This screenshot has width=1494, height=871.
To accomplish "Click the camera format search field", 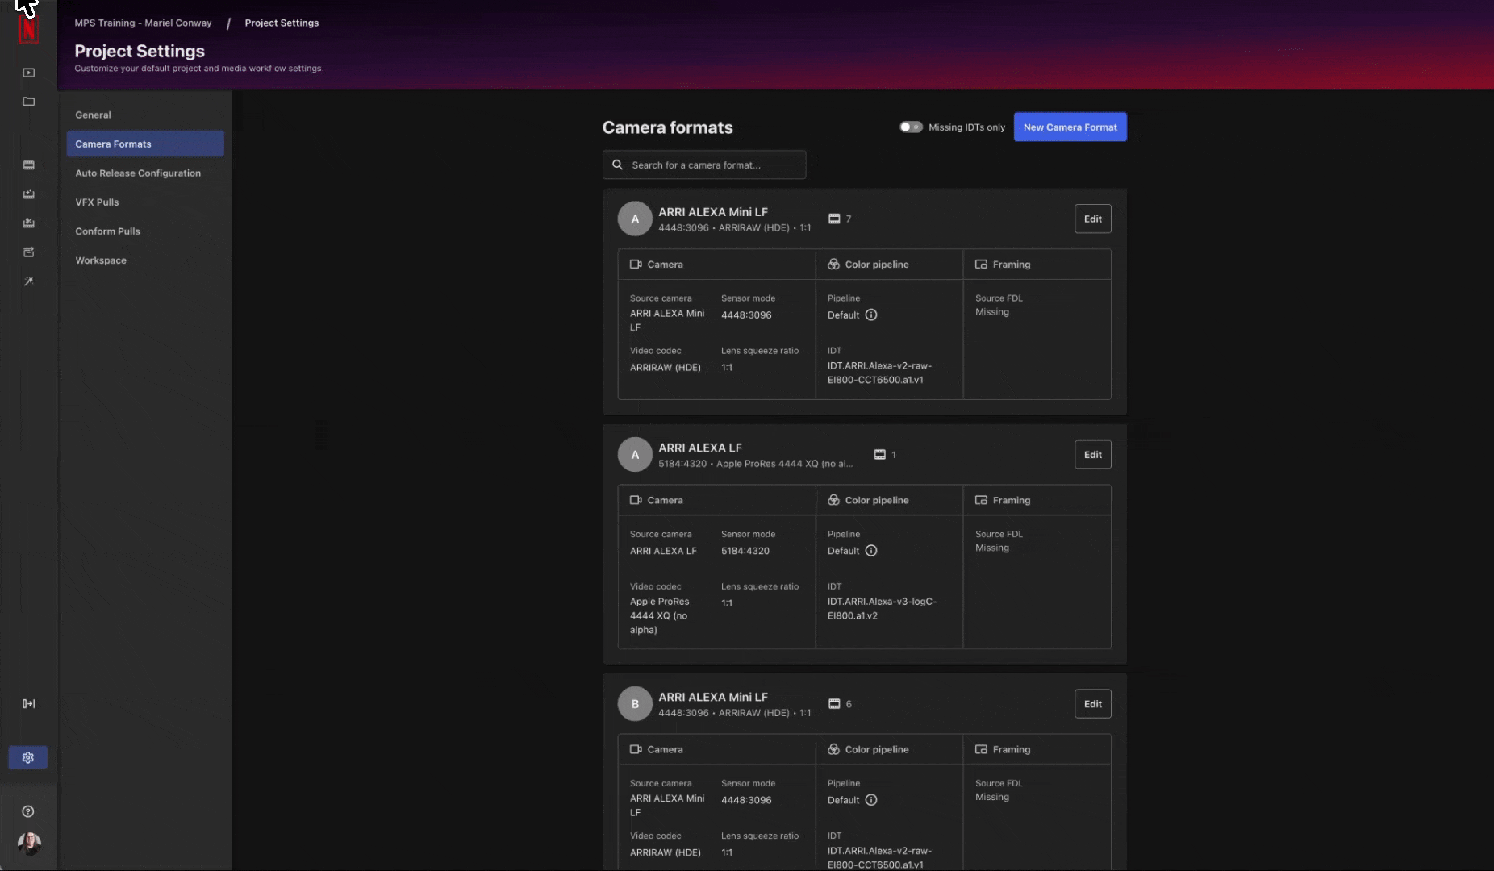I will coord(704,165).
